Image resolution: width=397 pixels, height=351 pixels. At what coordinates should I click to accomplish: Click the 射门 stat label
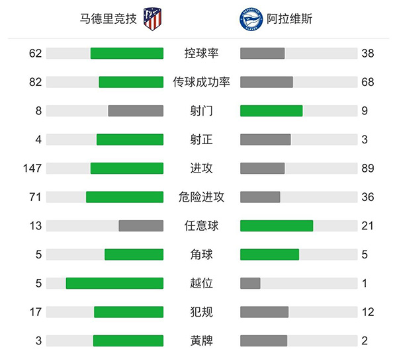[x=201, y=111]
